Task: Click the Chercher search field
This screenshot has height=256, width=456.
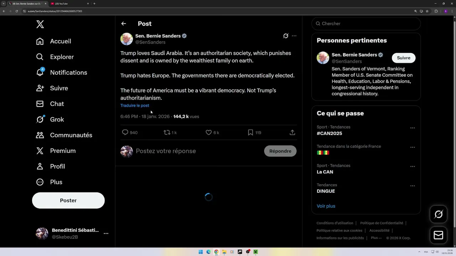Action: point(366,23)
